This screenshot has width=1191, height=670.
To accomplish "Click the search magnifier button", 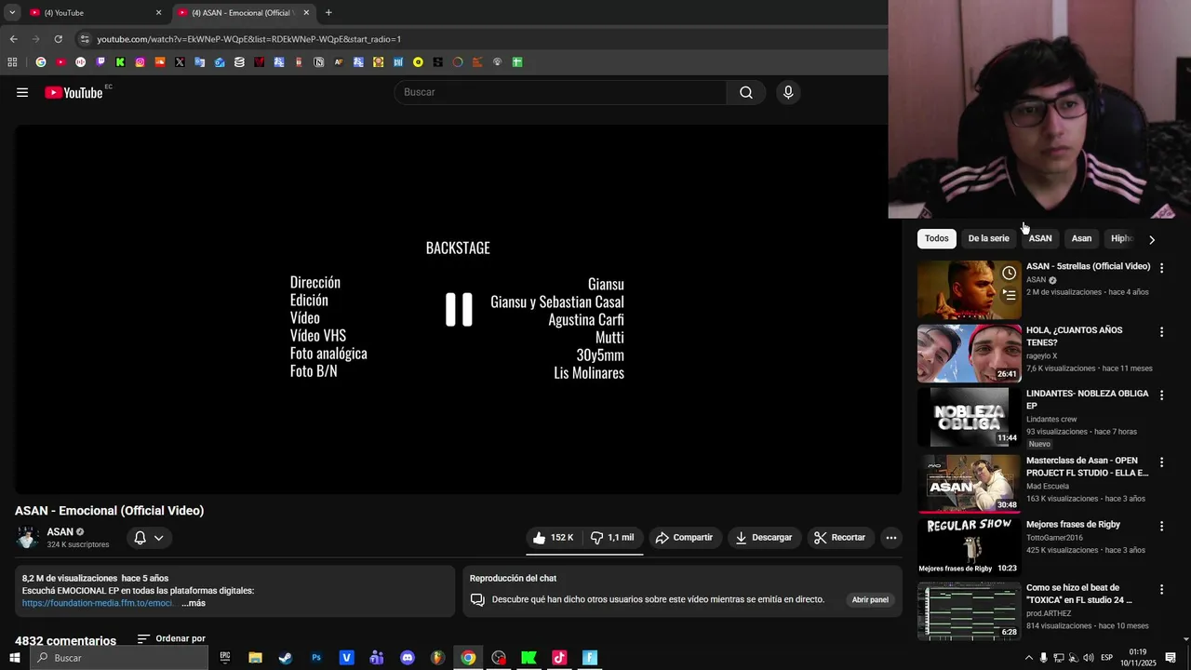I will click(x=746, y=92).
